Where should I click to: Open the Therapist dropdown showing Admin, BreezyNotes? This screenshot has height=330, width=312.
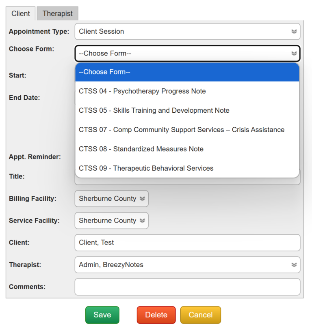coord(187,265)
